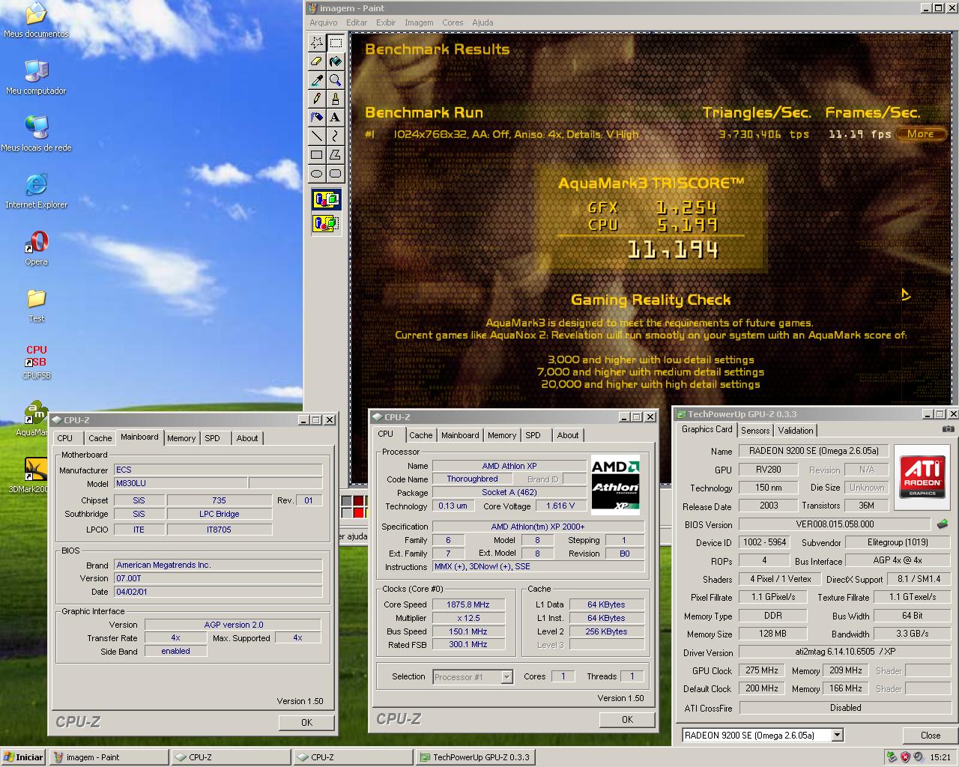
Task: Switch to Memory tab in left CPU-Z
Action: [181, 438]
